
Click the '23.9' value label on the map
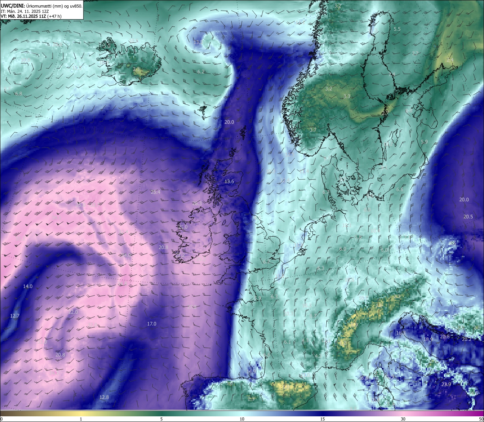[446, 384]
